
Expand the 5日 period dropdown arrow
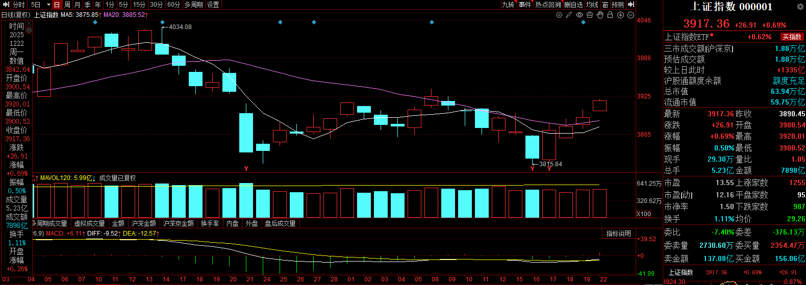point(48,5)
